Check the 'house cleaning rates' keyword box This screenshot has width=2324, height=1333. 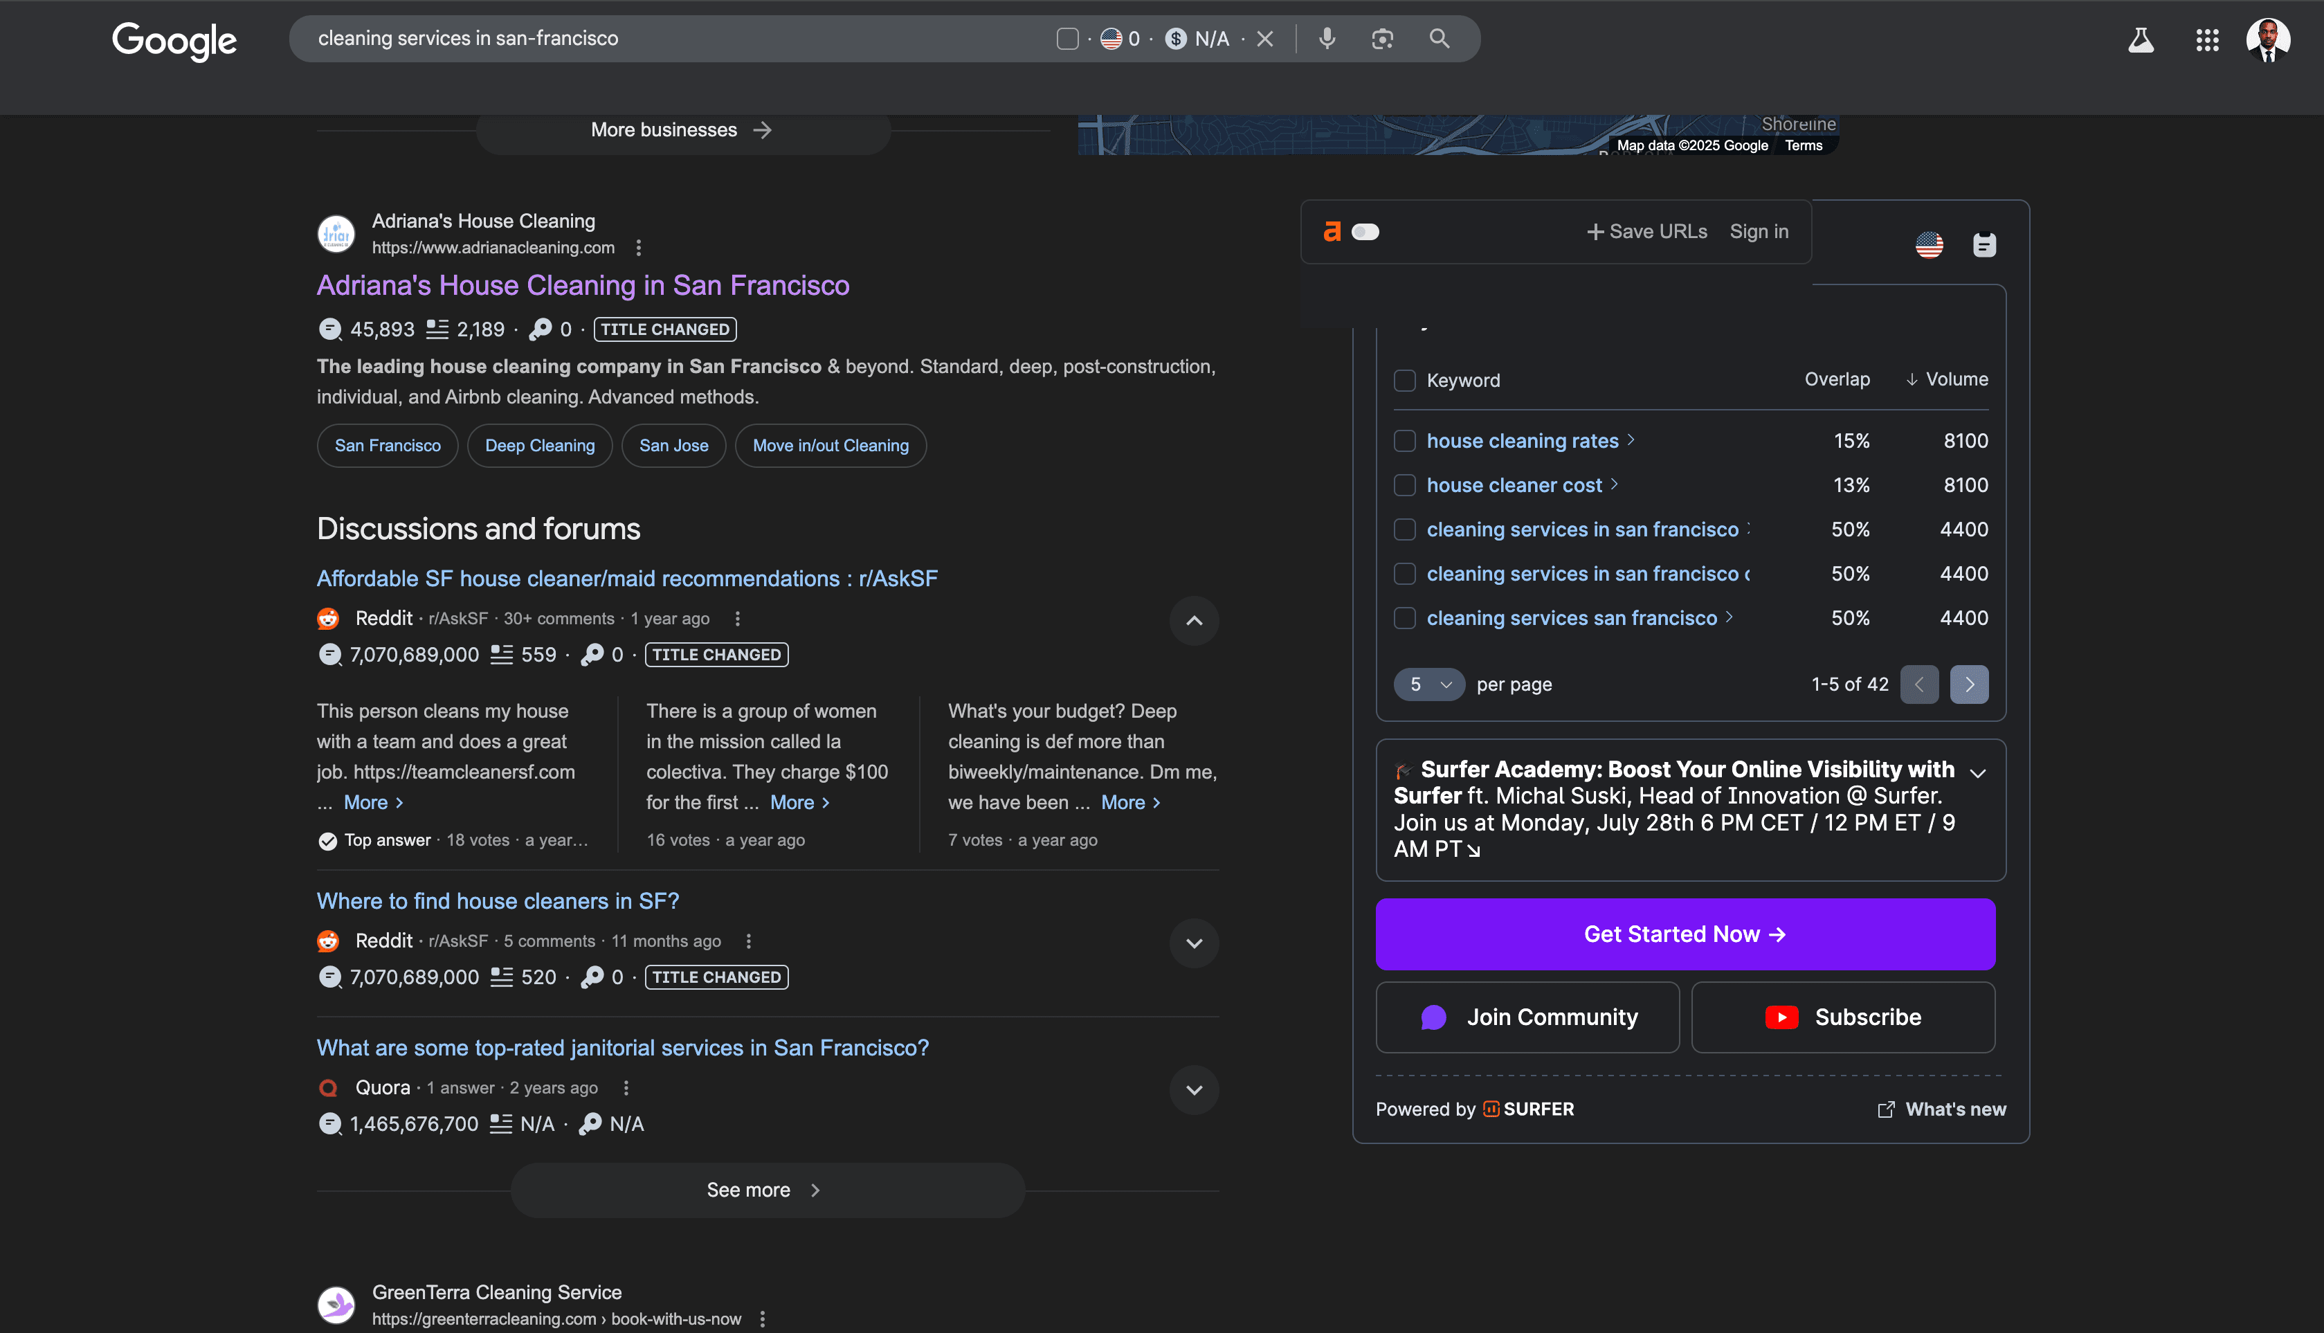pos(1404,440)
